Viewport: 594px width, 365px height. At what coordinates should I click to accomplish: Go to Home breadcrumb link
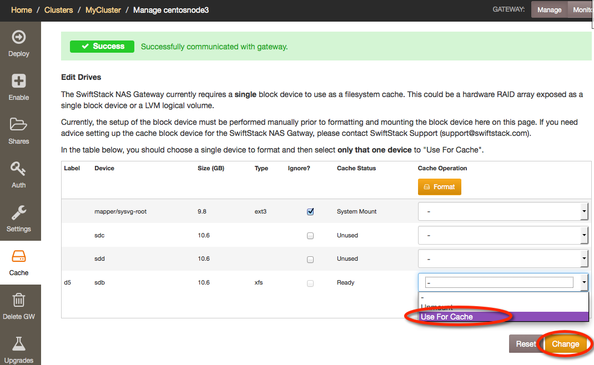pyautogui.click(x=22, y=10)
